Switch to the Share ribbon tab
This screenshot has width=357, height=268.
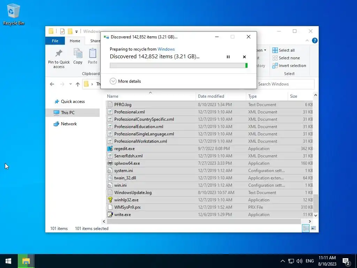(95, 41)
